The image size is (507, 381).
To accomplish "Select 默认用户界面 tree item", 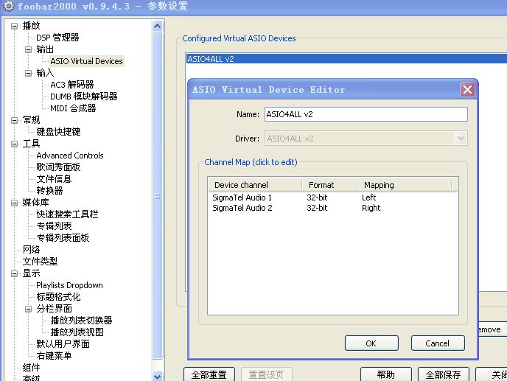I will click(63, 344).
